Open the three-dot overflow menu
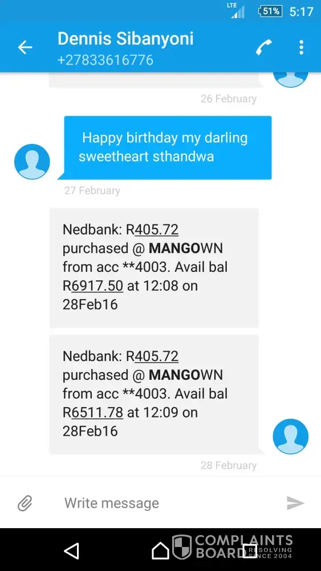The height and width of the screenshot is (571, 321). pyautogui.click(x=301, y=47)
